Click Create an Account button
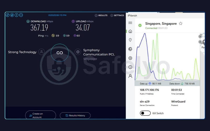 41,115
